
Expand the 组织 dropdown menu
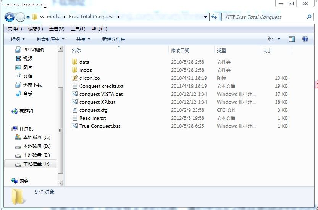pyautogui.click(x=18, y=39)
